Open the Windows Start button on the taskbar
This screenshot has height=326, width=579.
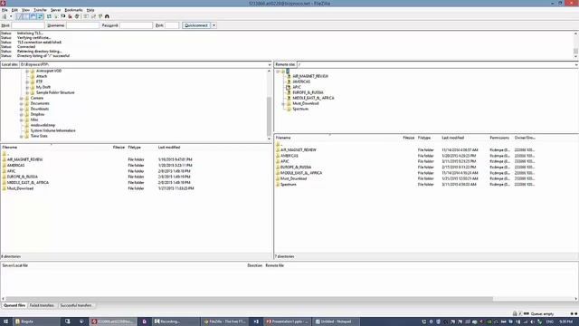pos(5,321)
